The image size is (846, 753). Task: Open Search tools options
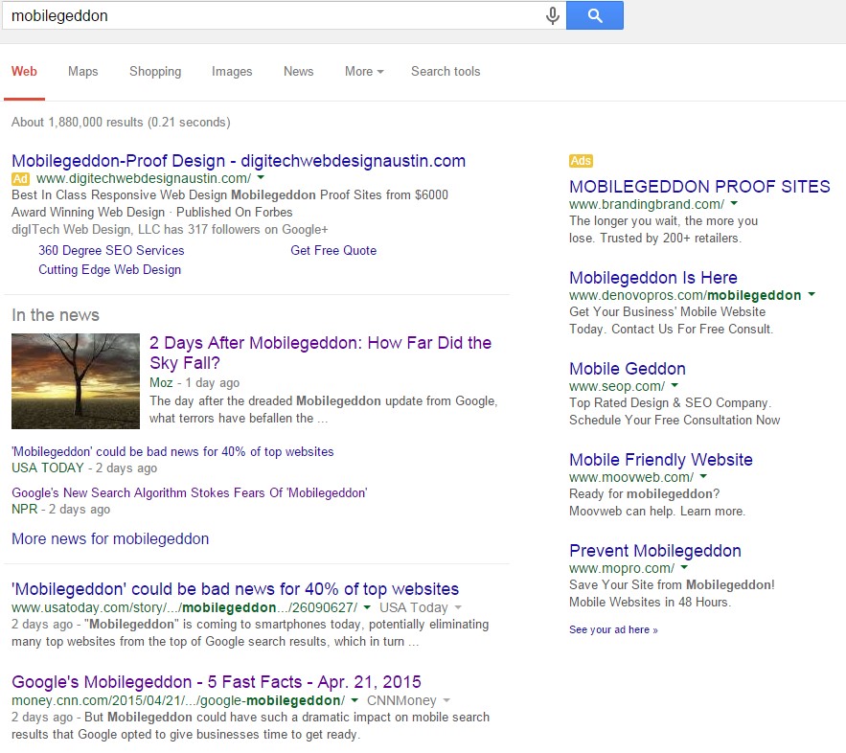pyautogui.click(x=446, y=71)
